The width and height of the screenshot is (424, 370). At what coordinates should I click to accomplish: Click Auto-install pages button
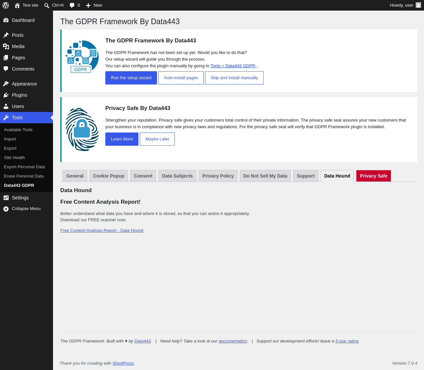pyautogui.click(x=181, y=78)
